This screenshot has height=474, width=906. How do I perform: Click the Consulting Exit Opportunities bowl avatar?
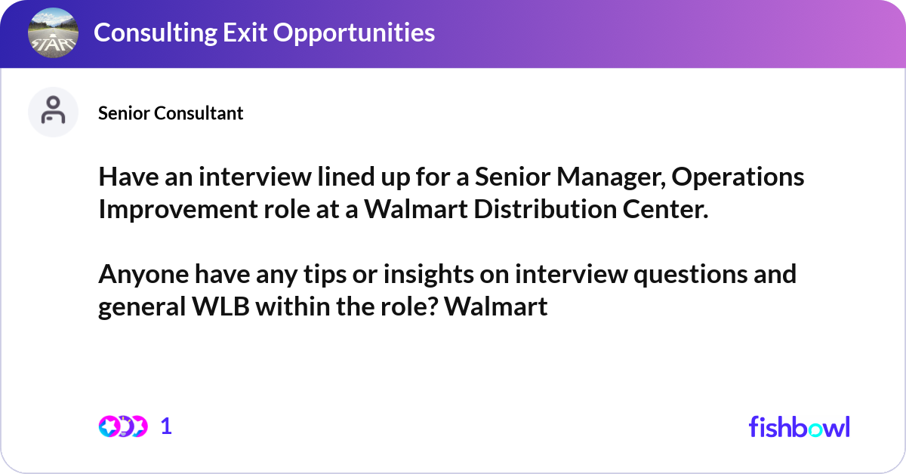click(53, 33)
